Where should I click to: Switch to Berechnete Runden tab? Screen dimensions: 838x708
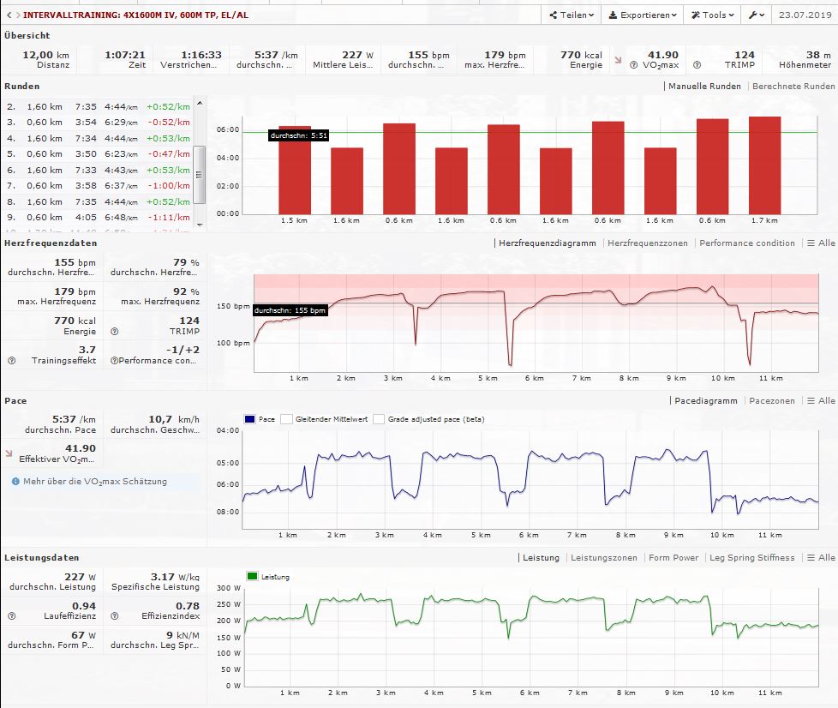click(793, 87)
